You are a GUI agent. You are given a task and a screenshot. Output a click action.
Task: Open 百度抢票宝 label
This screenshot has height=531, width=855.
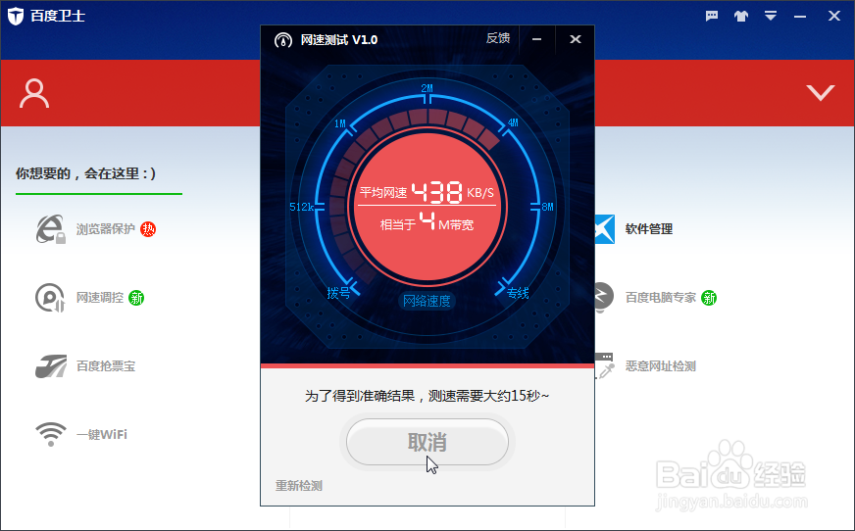pyautogui.click(x=106, y=366)
